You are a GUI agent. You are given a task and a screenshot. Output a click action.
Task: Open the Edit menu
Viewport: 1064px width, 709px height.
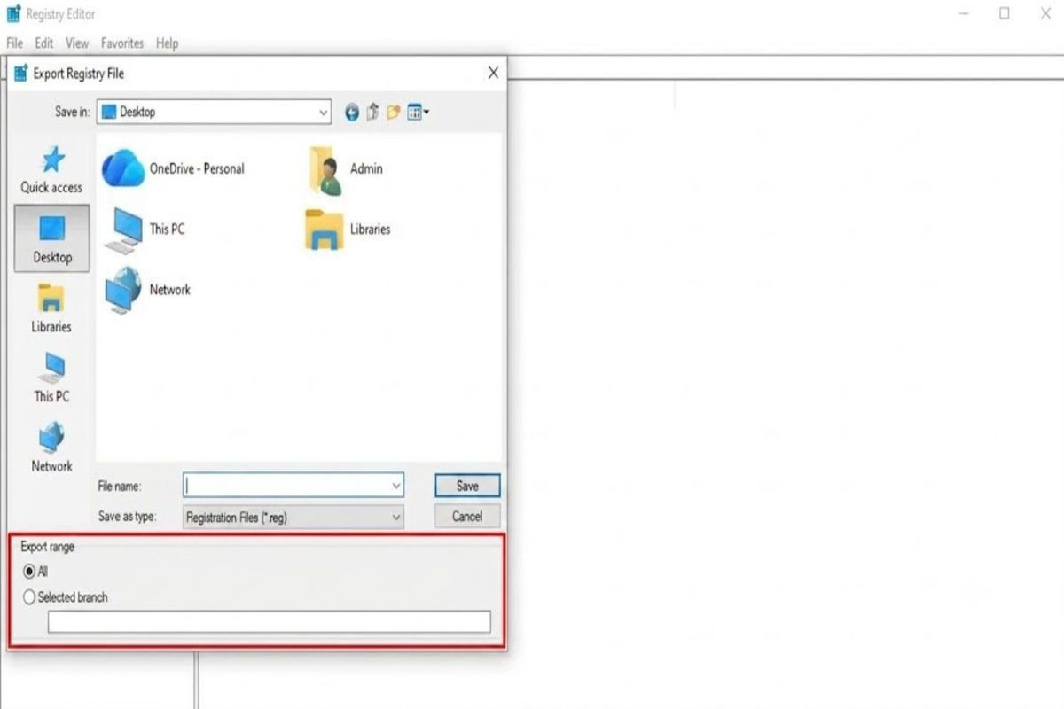(44, 43)
